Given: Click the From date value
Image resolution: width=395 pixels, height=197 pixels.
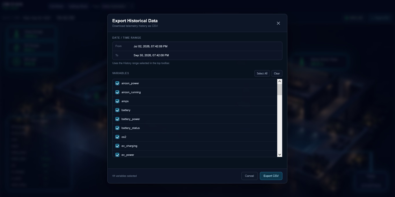Looking at the screenshot, I should point(150,46).
